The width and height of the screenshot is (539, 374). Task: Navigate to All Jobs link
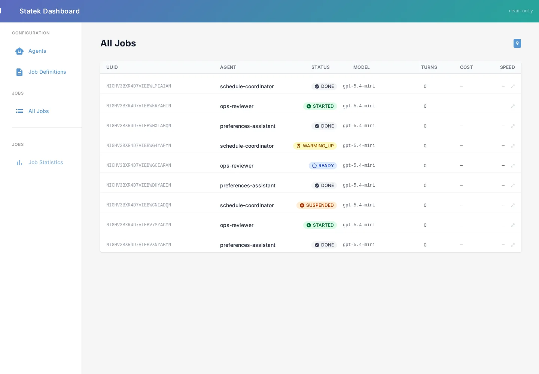click(39, 111)
